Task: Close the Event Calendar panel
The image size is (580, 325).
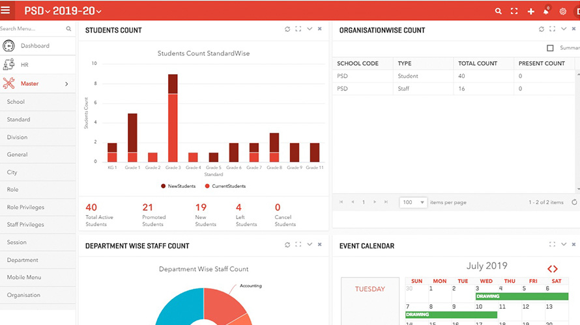Action: (x=573, y=244)
